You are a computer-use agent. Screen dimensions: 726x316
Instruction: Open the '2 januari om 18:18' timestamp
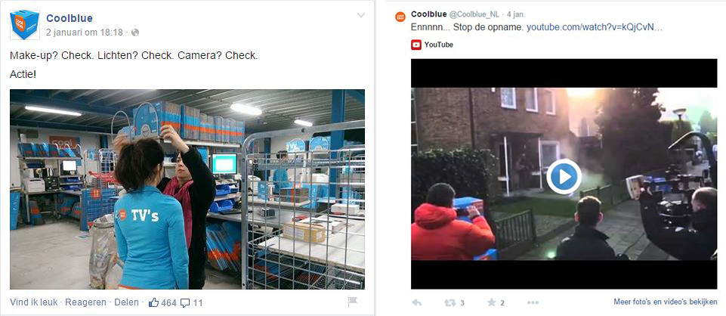click(85, 33)
